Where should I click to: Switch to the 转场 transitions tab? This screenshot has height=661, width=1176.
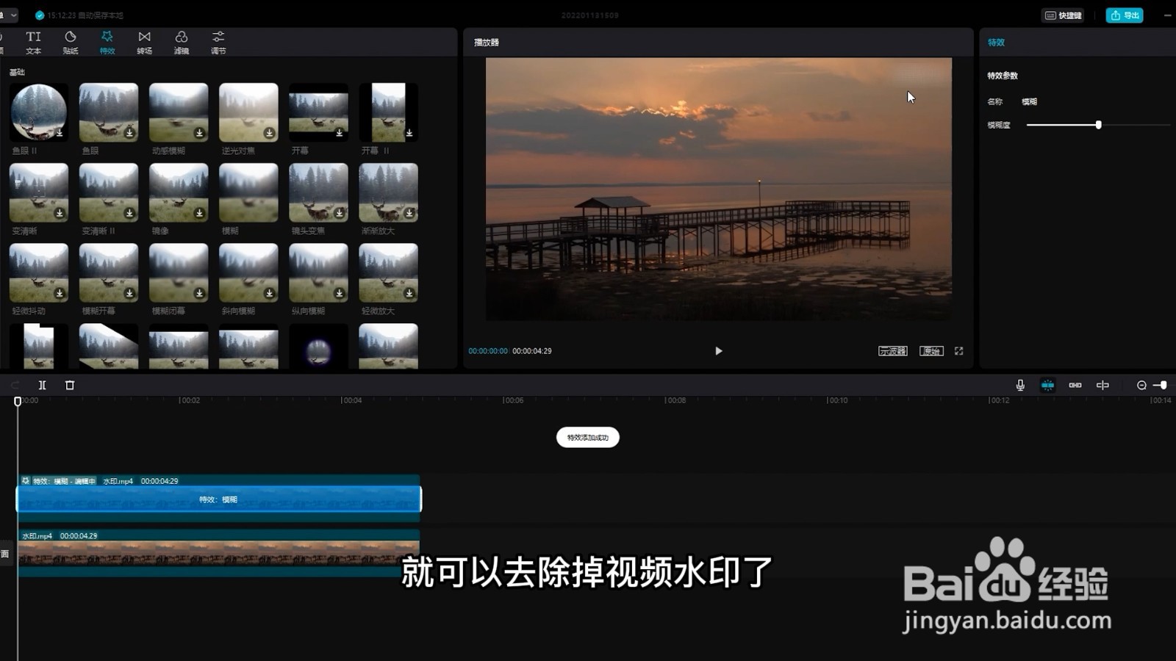click(144, 42)
